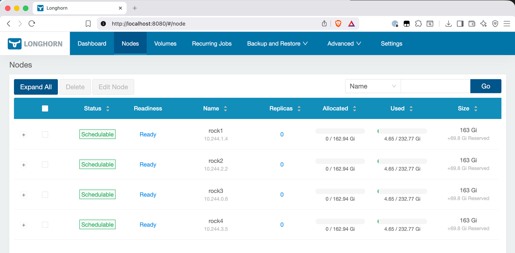Select all nodes via header checkbox

pos(45,108)
